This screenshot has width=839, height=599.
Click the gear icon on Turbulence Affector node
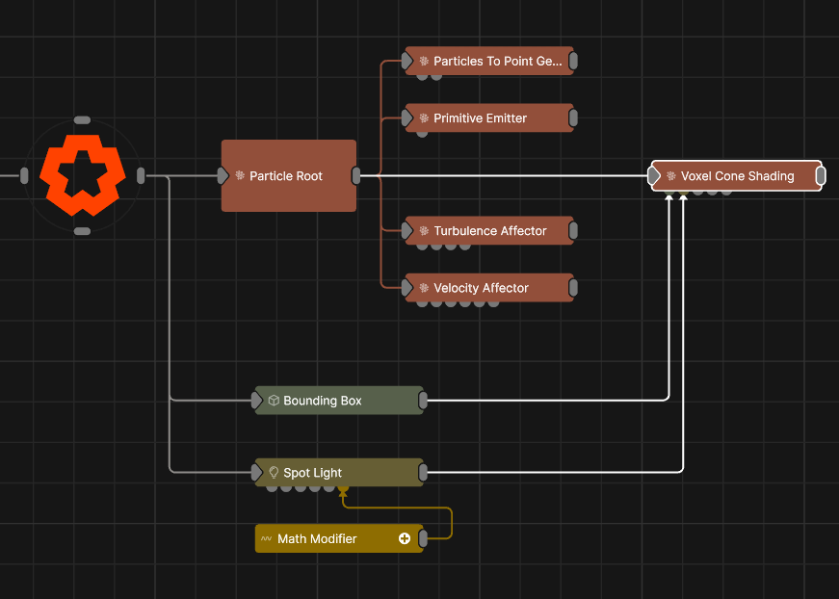click(424, 231)
